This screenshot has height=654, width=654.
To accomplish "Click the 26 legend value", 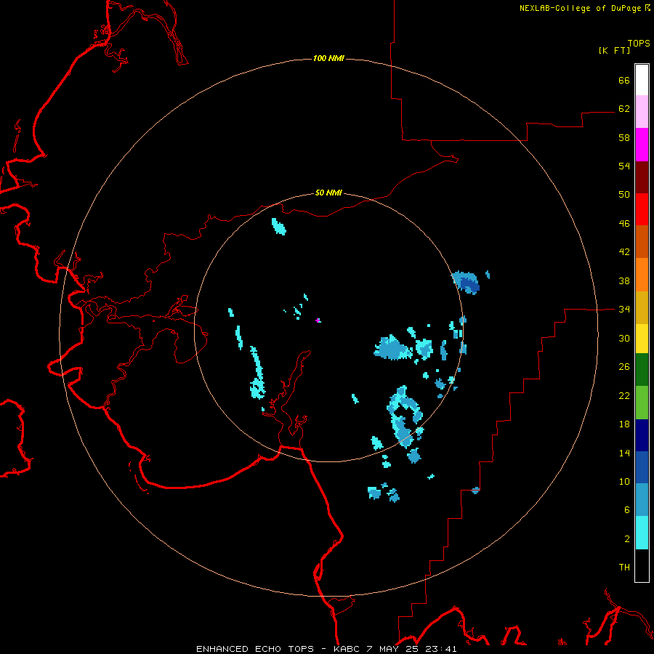I will pos(624,367).
